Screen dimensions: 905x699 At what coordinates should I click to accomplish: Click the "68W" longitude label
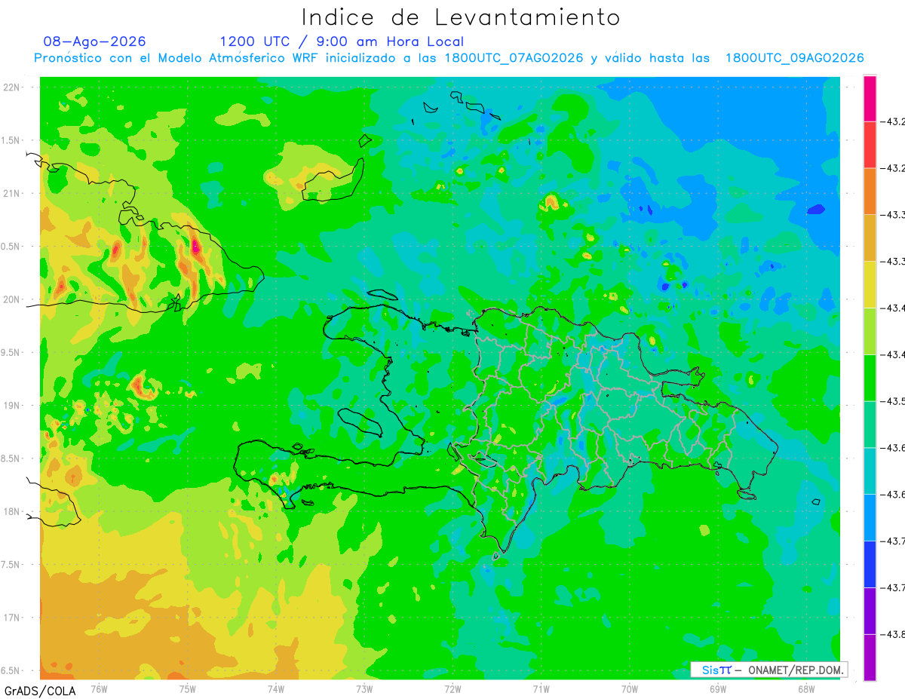(806, 689)
